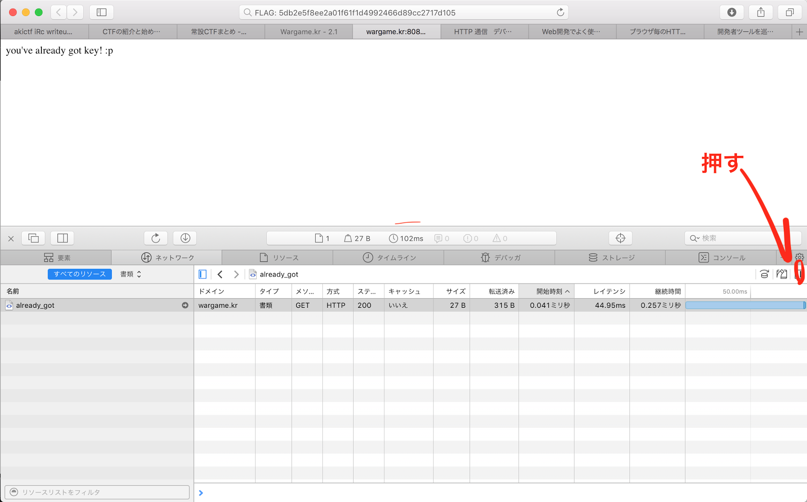
Task: Detach inspector into separate window
Action: pos(33,238)
